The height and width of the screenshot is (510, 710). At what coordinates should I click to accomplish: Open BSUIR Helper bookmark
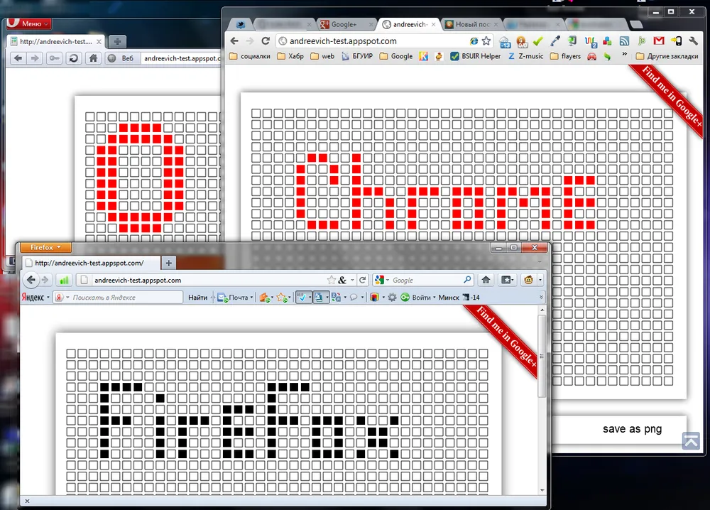[476, 56]
